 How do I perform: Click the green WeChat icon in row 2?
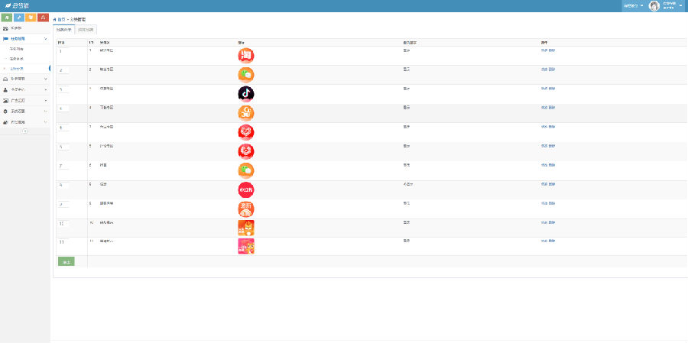(x=245, y=75)
